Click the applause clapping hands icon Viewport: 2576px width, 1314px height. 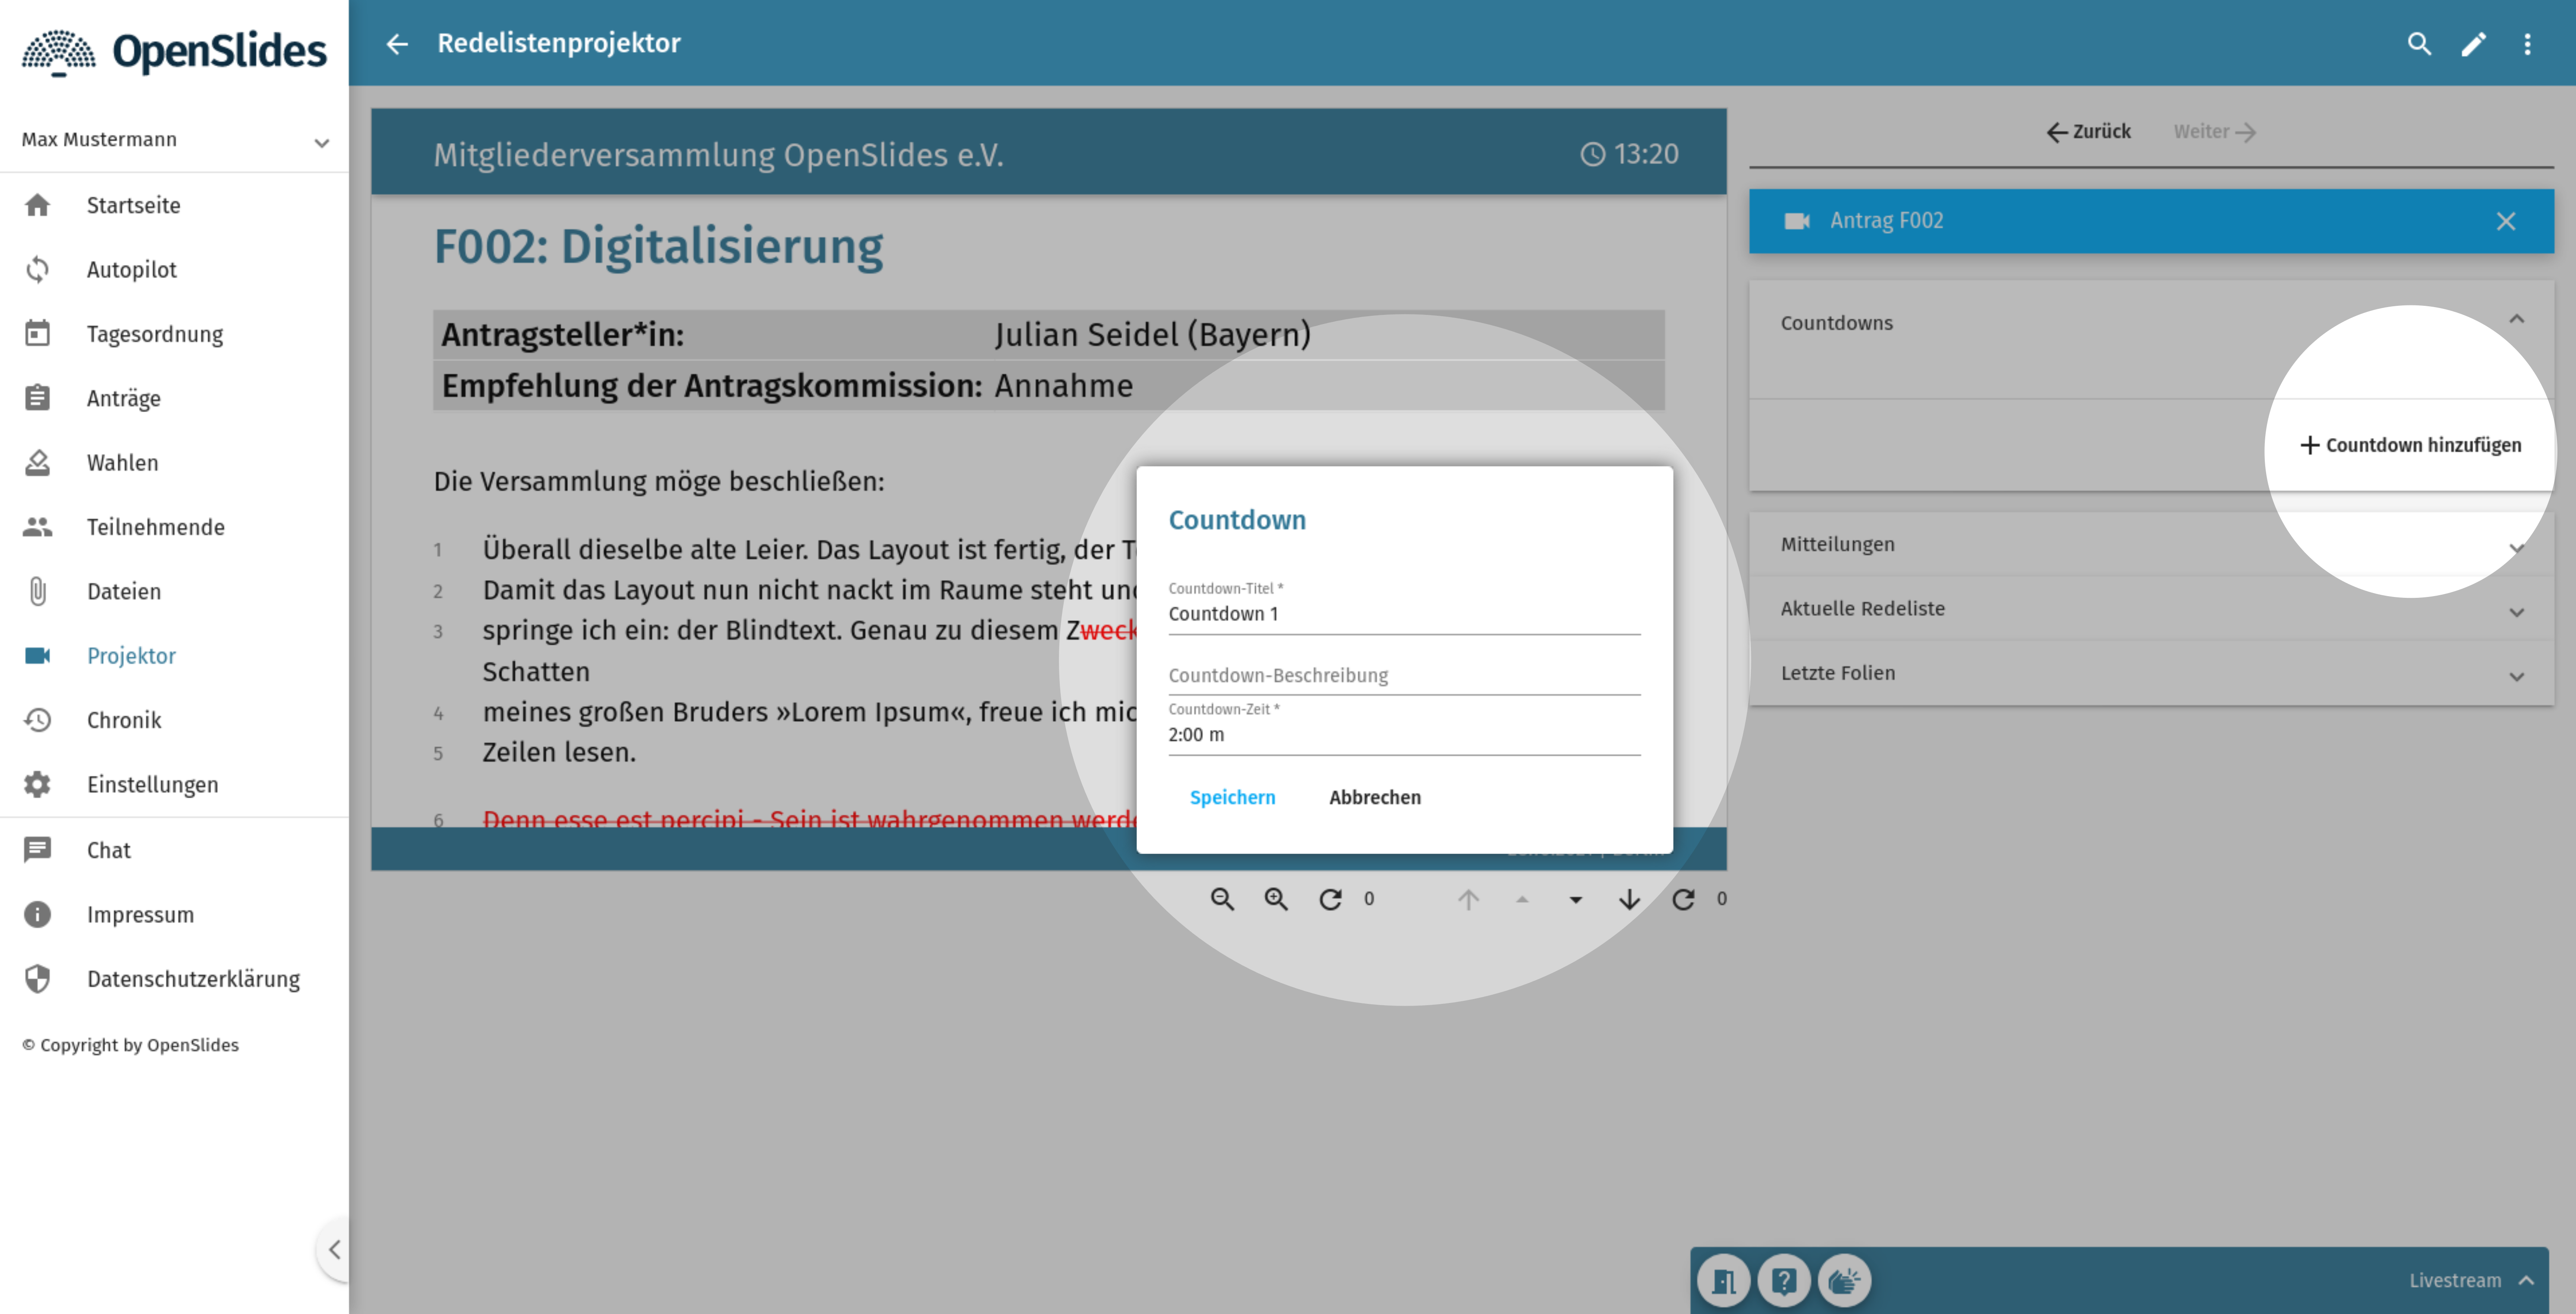(x=1844, y=1280)
